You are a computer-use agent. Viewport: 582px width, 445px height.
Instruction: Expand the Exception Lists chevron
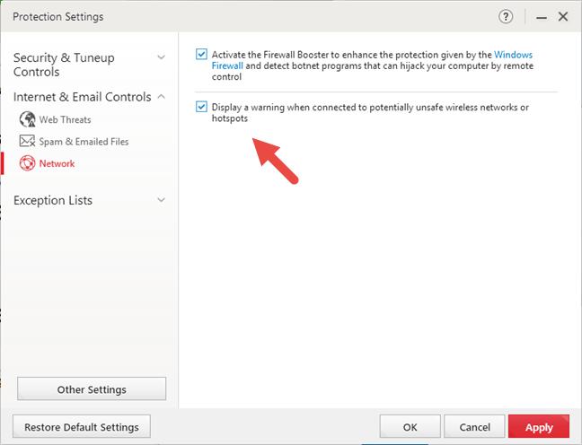click(161, 200)
